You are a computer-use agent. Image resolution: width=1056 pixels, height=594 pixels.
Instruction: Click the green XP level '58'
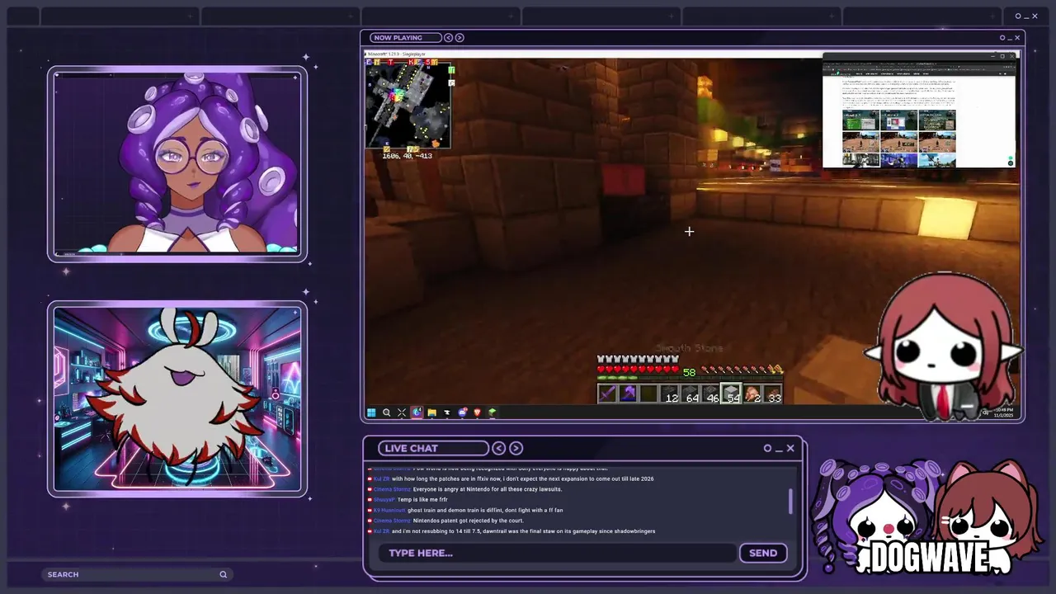click(x=689, y=373)
